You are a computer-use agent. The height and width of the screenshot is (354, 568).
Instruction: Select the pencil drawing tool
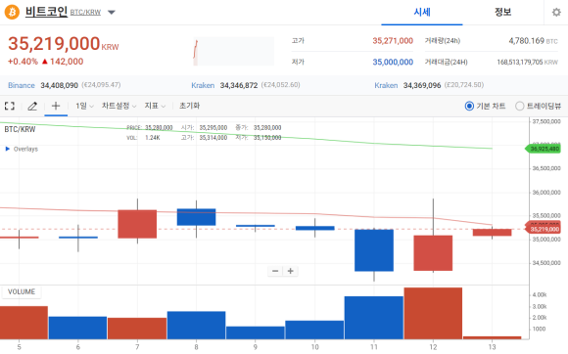[x=32, y=106]
